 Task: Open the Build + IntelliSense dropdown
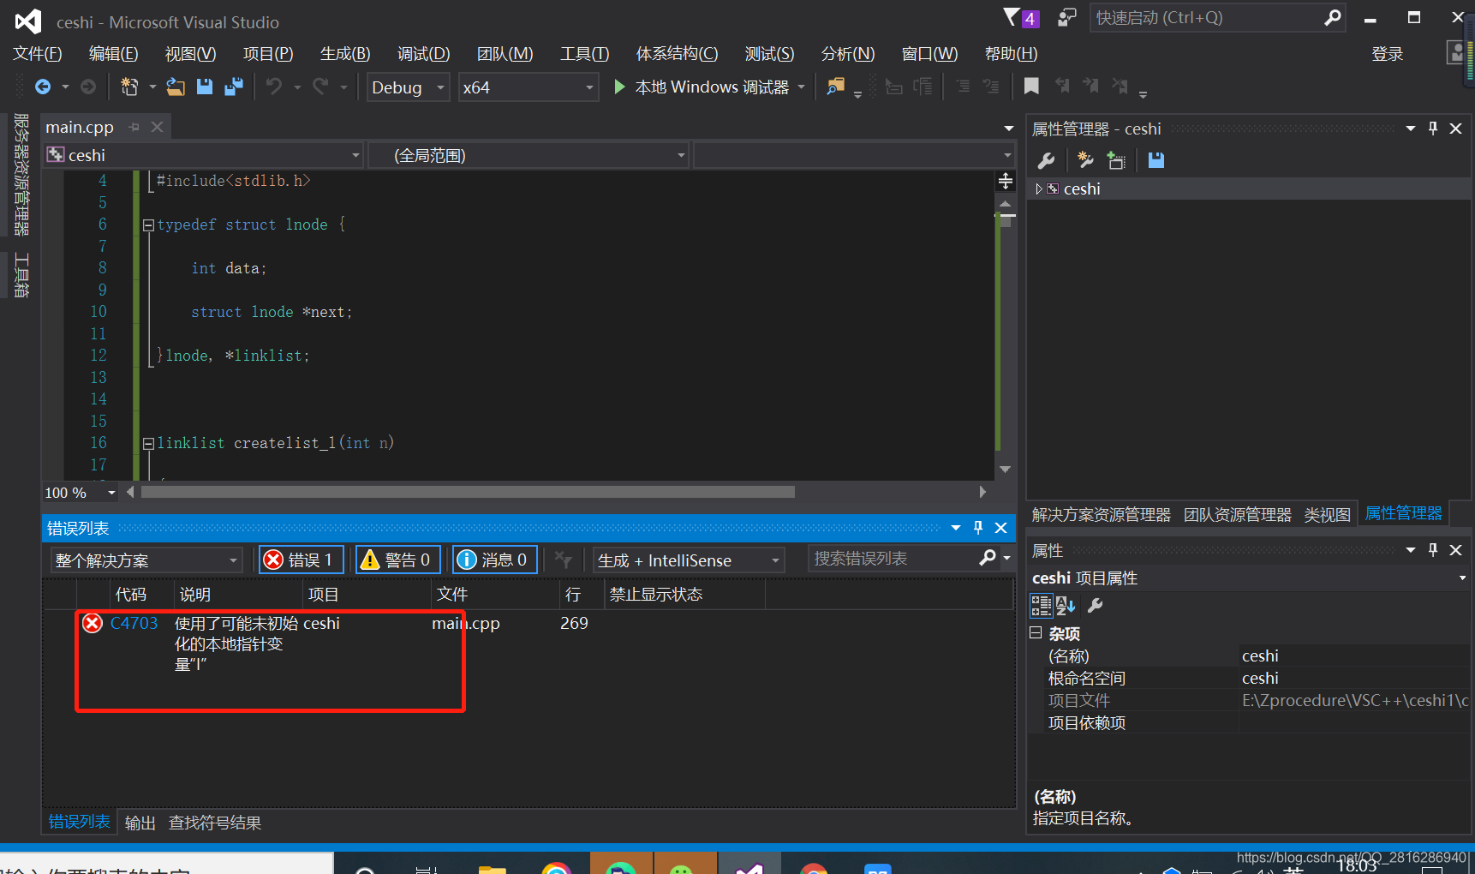coord(689,560)
